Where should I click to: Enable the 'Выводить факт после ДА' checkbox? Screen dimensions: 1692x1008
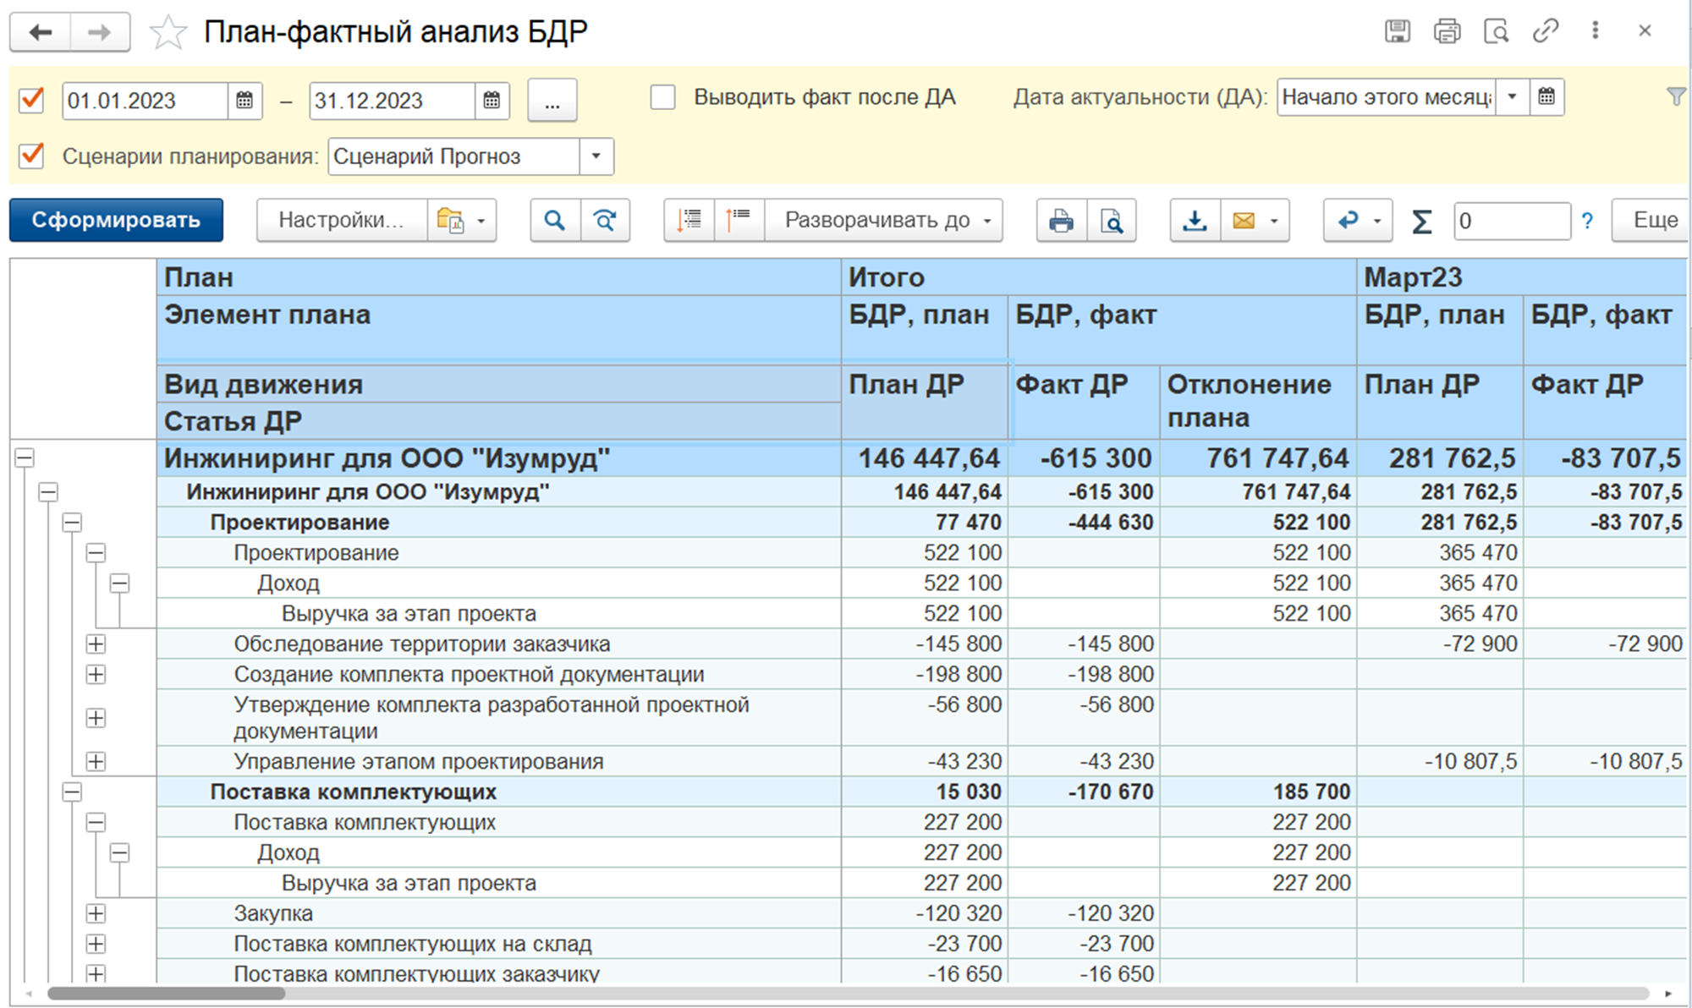pos(662,97)
